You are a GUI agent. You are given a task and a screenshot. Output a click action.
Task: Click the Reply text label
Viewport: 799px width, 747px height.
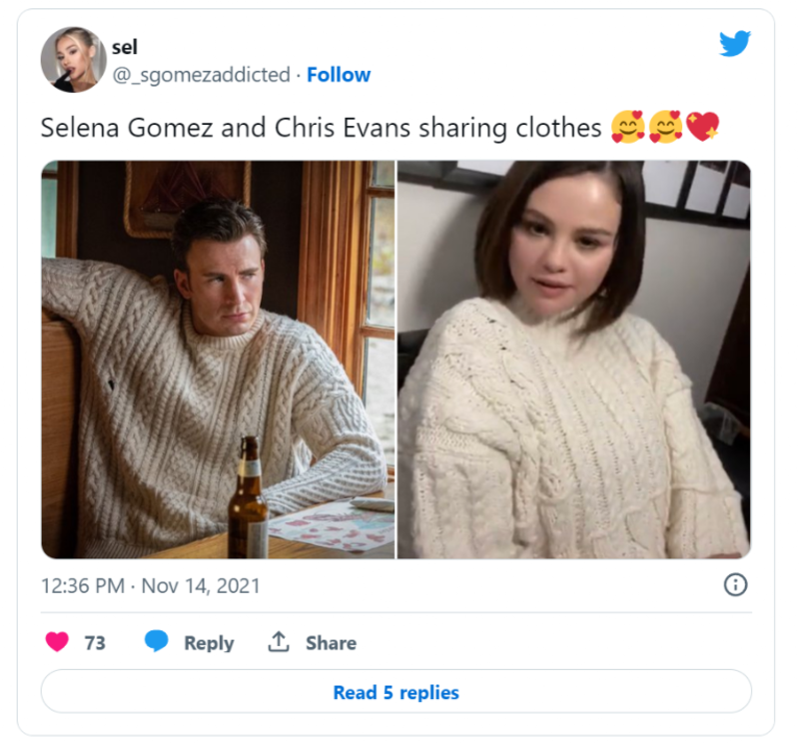coord(209,643)
